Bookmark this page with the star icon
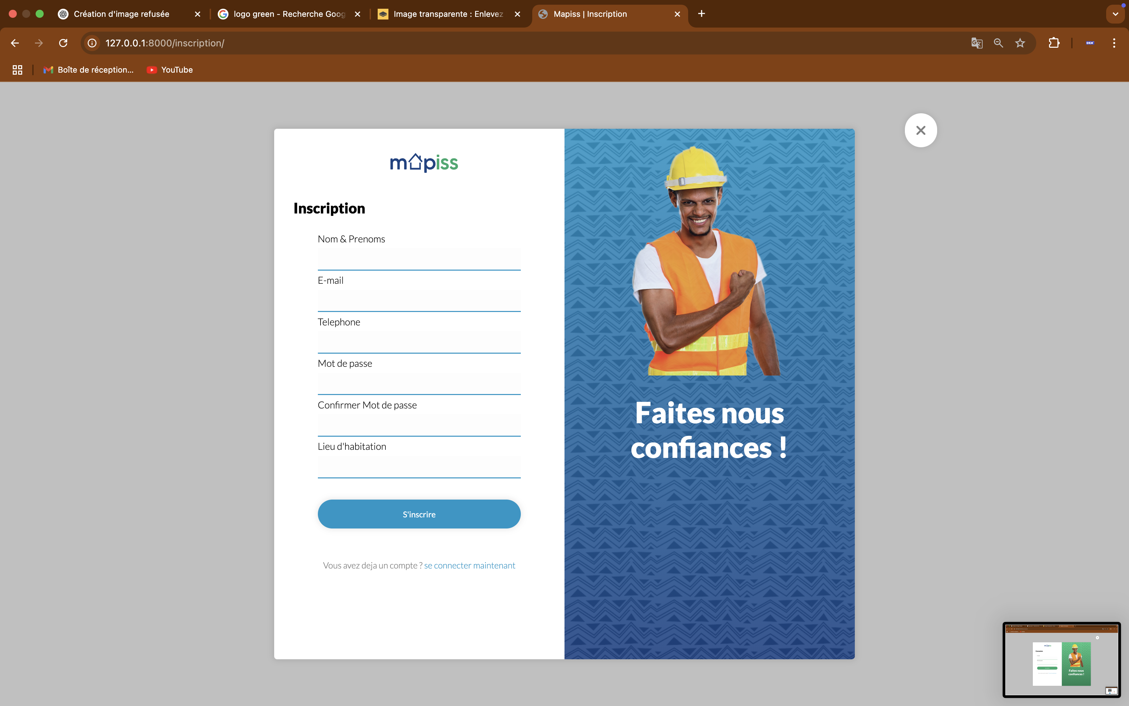The height and width of the screenshot is (706, 1129). coord(1020,43)
